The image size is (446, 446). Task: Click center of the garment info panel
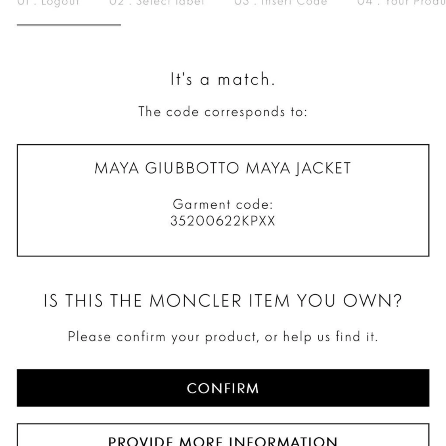pos(223,200)
